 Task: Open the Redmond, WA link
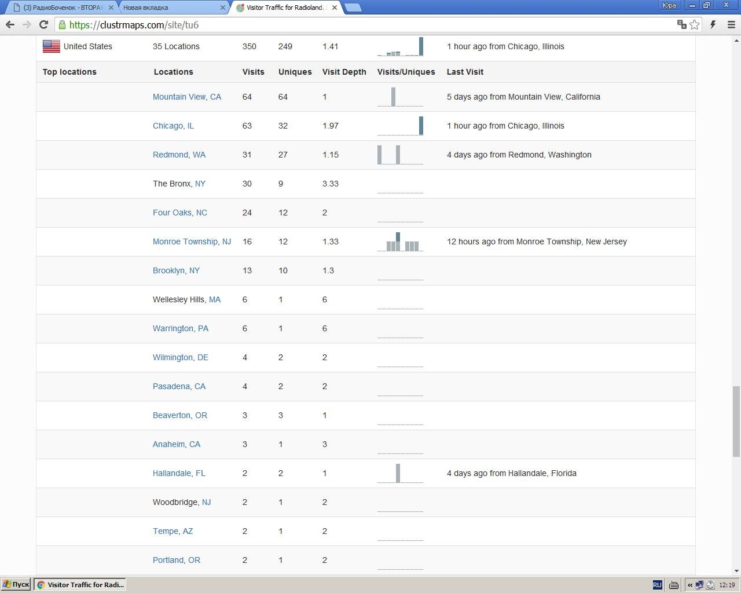(179, 155)
